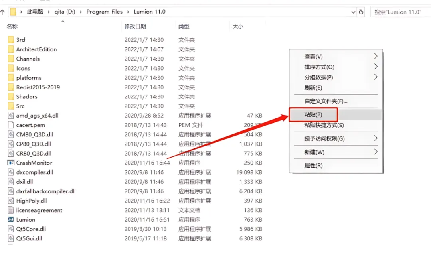Sort by 类型 column header
Image resolution: width=431 pixels, height=254 pixels.
coord(184,26)
